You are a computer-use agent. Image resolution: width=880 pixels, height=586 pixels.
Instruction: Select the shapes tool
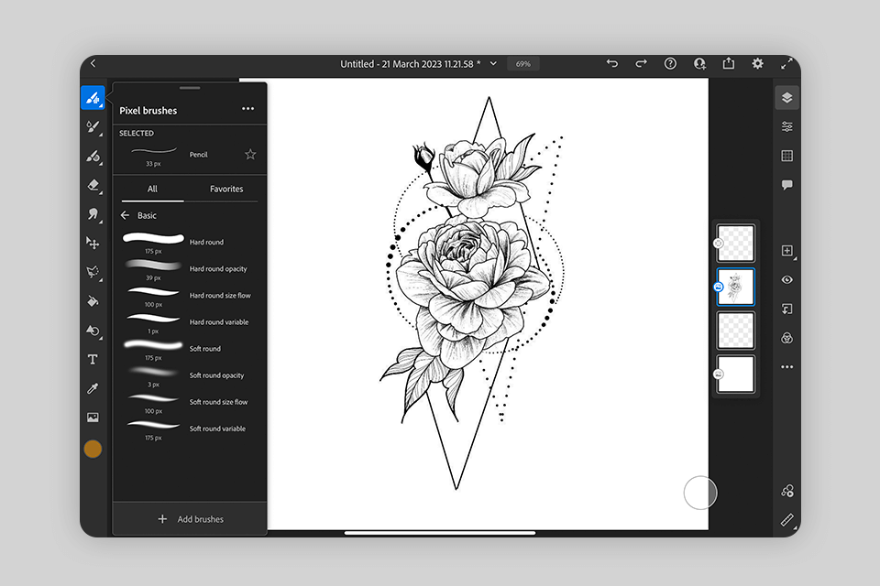(93, 331)
